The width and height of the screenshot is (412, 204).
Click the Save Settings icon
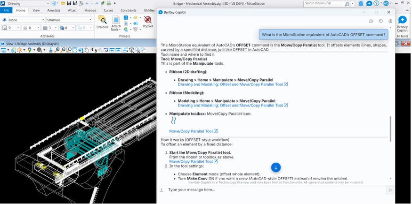75,3
